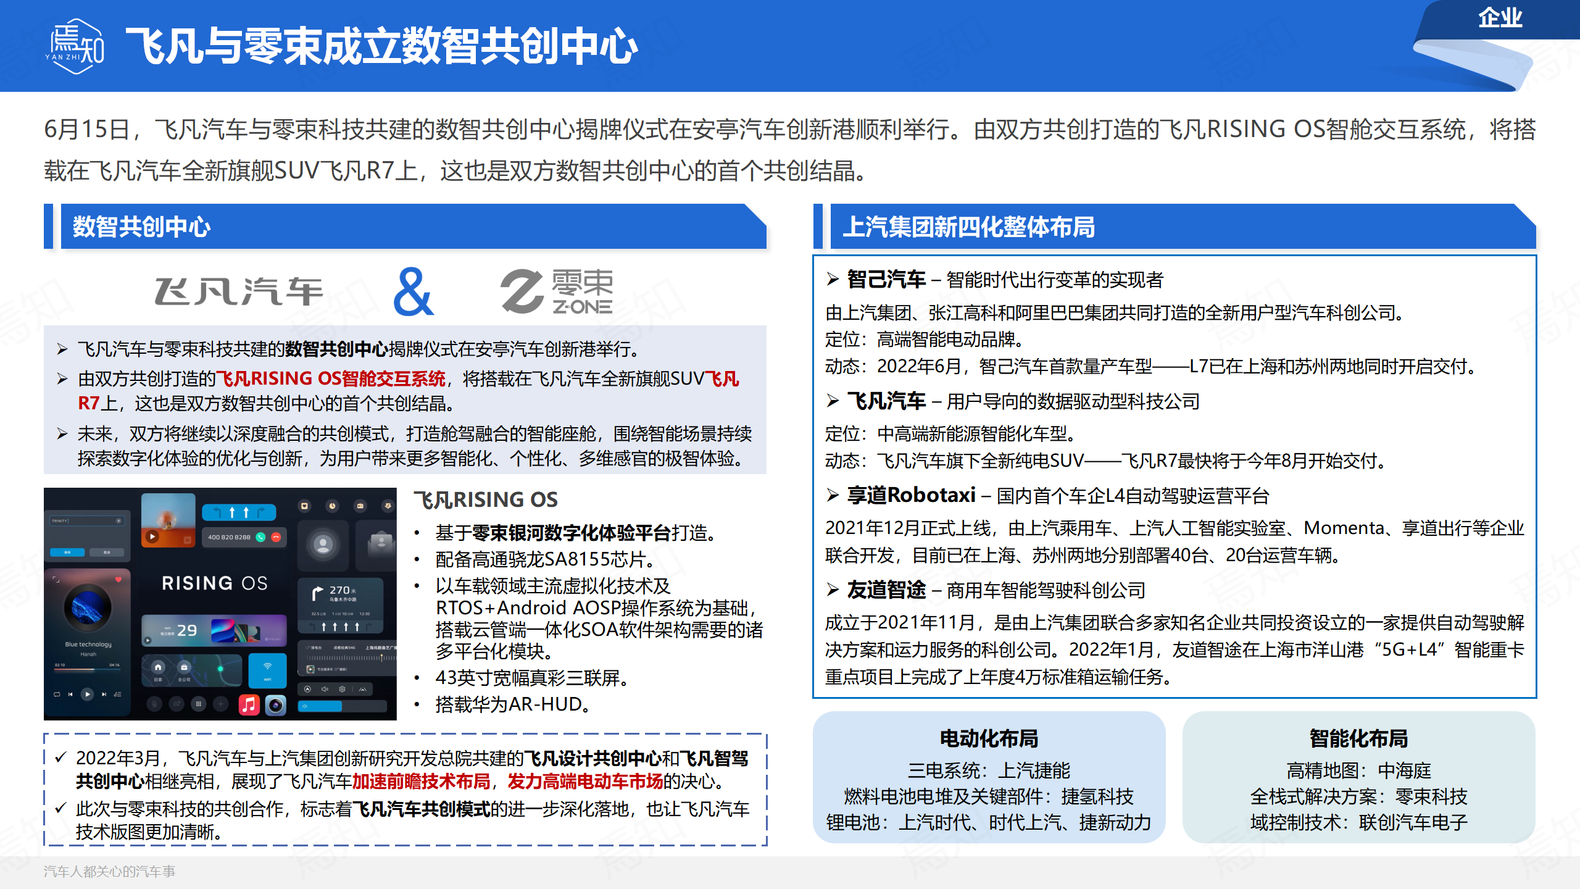Click the 飞凡RISING OS subheading
This screenshot has width=1580, height=889.
(x=486, y=499)
